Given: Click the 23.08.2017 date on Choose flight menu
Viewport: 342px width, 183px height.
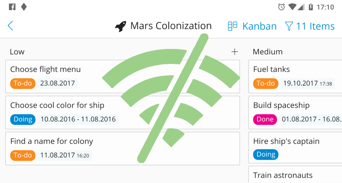Looking at the screenshot, I should coord(57,83).
